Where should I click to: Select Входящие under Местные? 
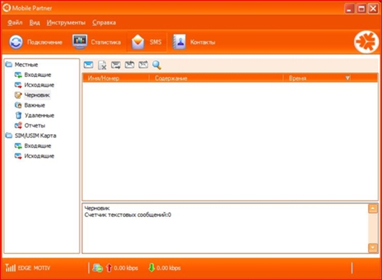[38, 75]
